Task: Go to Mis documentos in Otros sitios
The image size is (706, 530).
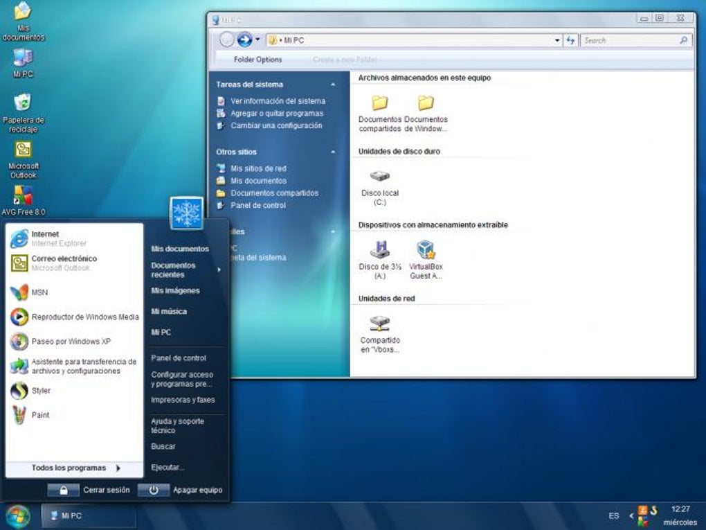Action: click(258, 181)
